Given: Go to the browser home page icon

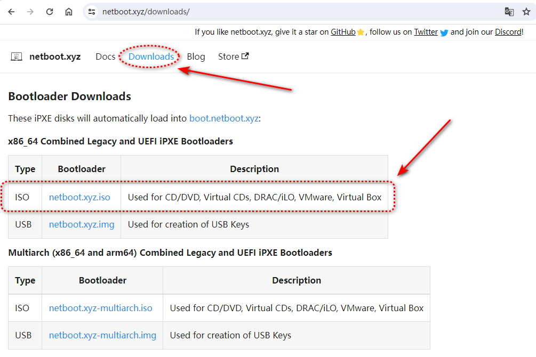Looking at the screenshot, I should [69, 12].
